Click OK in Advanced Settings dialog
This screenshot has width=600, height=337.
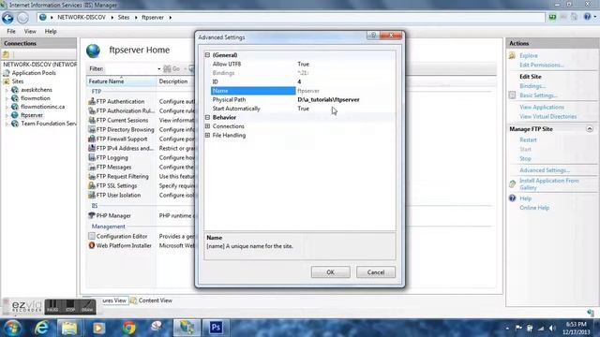coord(331,272)
